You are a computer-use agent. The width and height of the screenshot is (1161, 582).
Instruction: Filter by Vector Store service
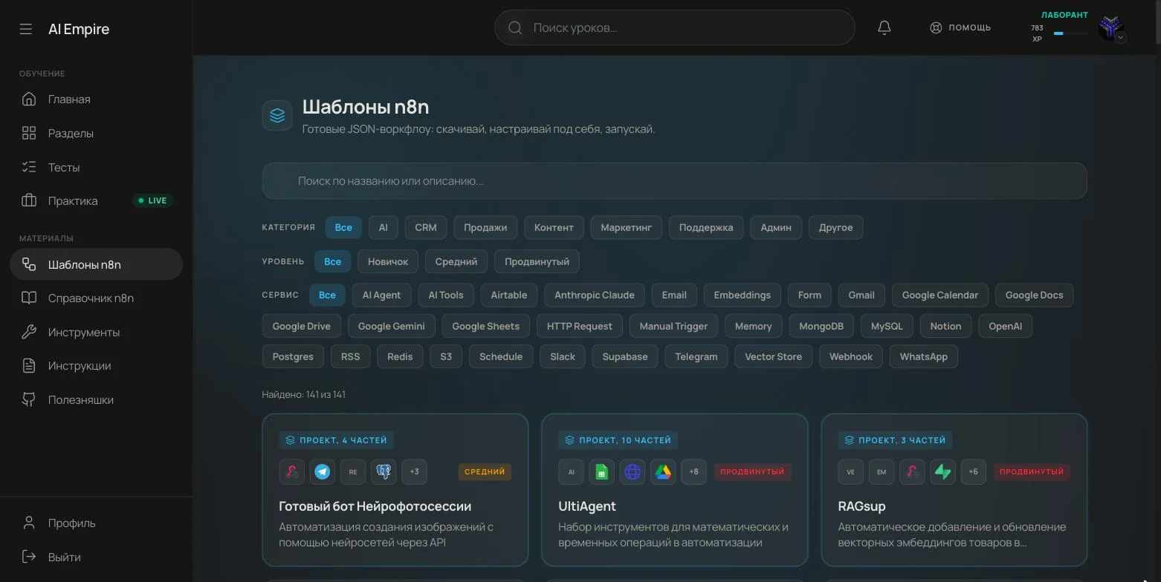pos(773,356)
